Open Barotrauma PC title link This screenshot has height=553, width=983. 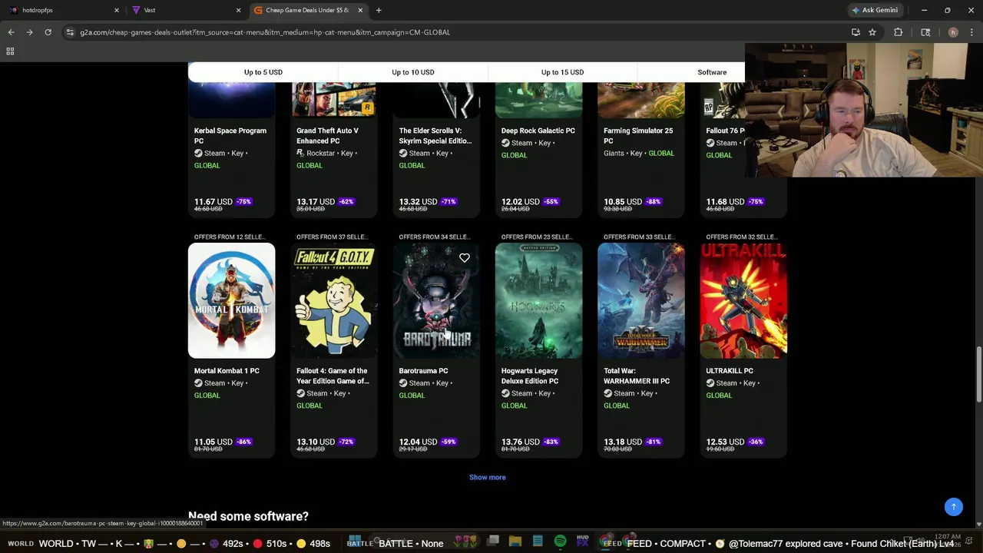[423, 371]
